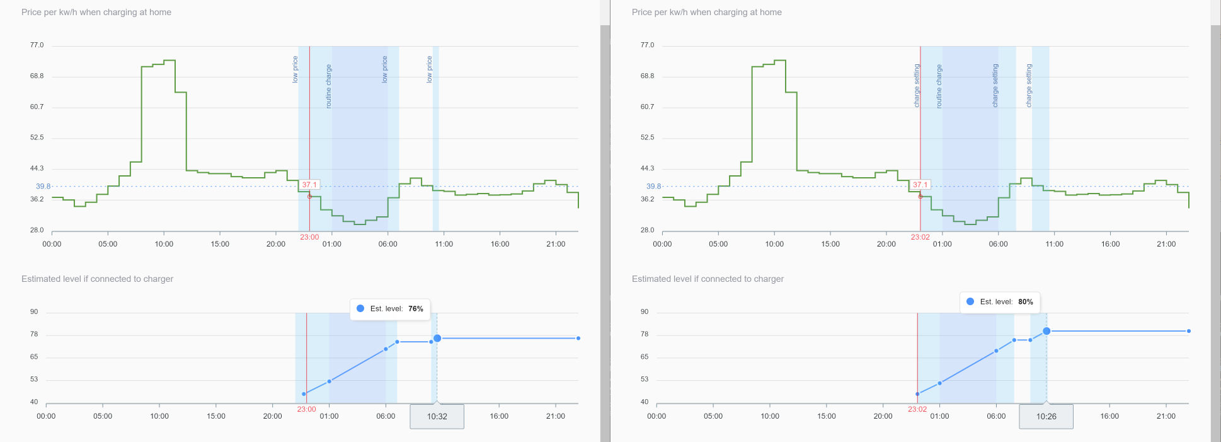Click the 'Est. level: 76%' tooltip
The height and width of the screenshot is (442, 1221).
point(390,309)
